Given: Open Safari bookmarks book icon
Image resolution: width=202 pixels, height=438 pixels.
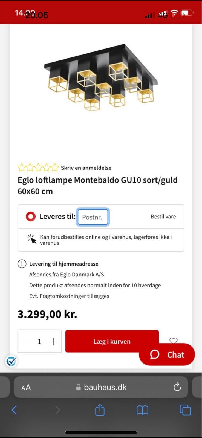Looking at the screenshot, I should tap(142, 410).
